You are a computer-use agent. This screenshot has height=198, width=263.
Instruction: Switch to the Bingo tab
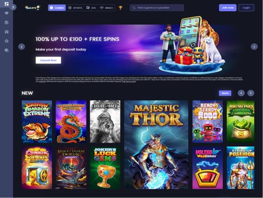pos(107,8)
